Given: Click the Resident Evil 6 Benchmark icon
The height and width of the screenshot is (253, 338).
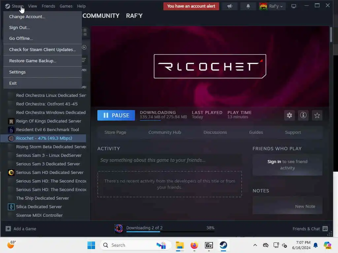Looking at the screenshot, I should (x=11, y=130).
